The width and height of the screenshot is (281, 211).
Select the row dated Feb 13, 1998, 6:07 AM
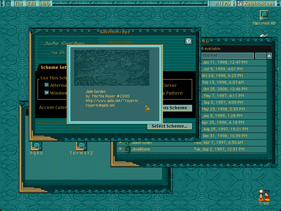pyautogui.click(x=234, y=82)
